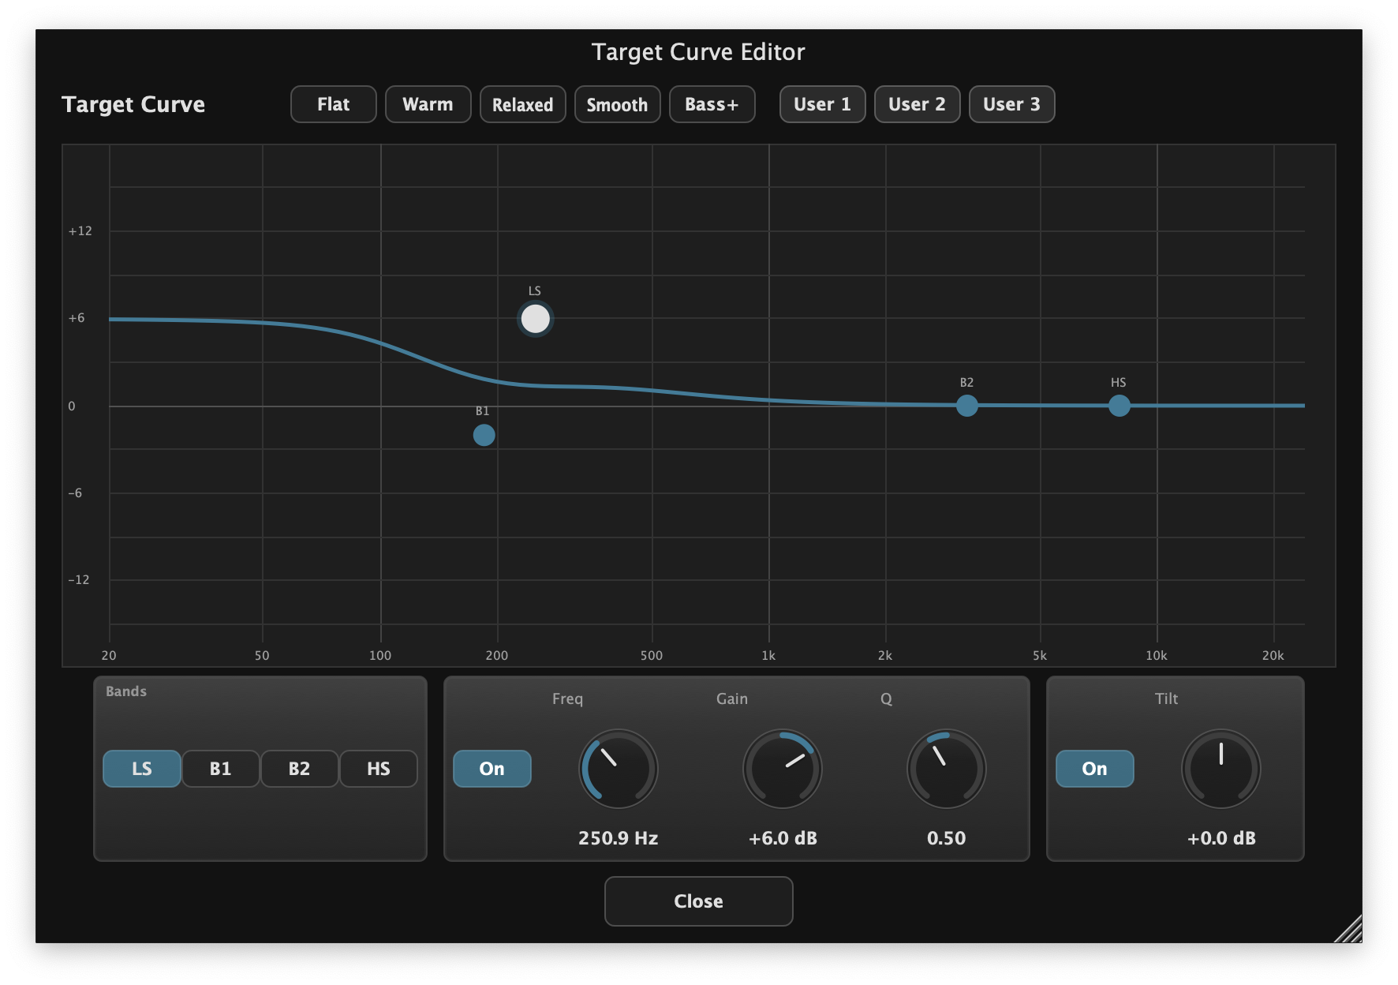Load the User 2 preset
The image size is (1398, 985).
tap(918, 104)
